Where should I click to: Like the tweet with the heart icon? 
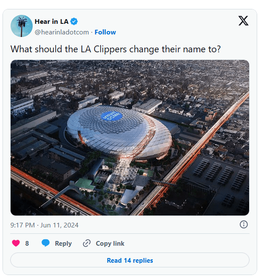coord(16,244)
